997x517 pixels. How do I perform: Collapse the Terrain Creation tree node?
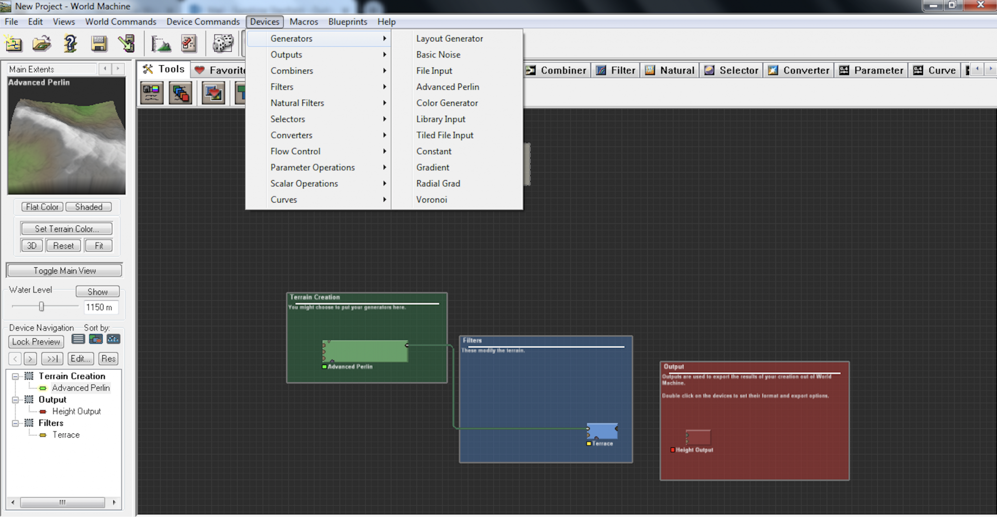point(15,376)
